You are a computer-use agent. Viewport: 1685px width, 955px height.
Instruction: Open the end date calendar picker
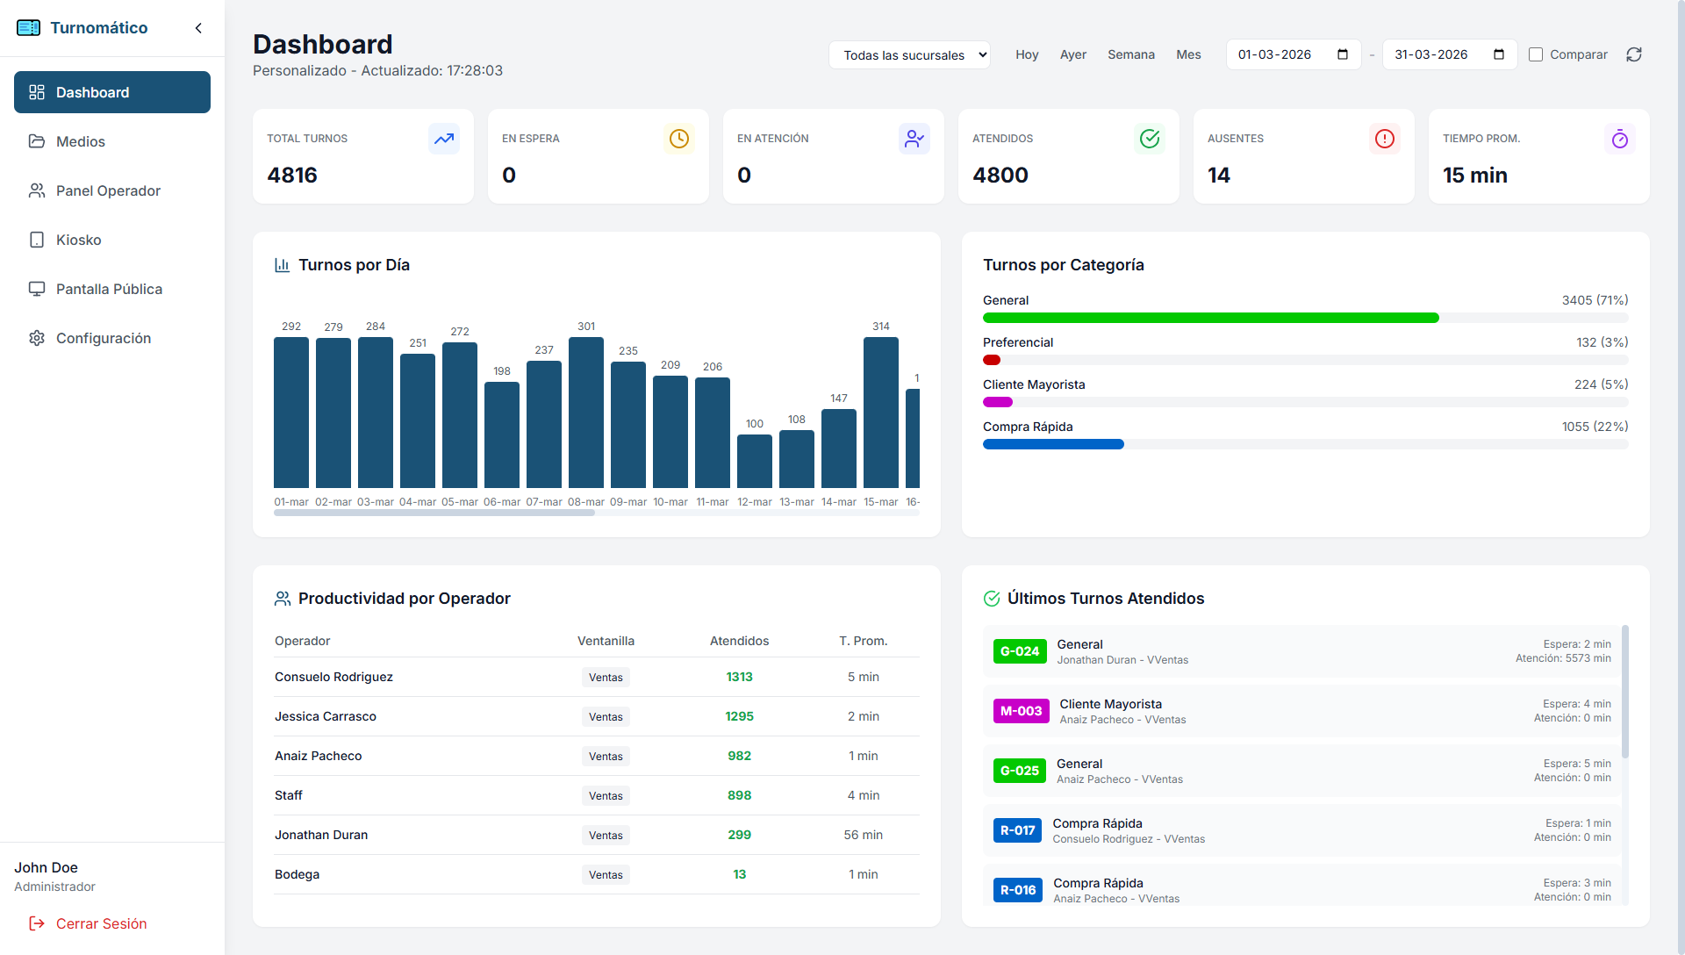pos(1499,54)
